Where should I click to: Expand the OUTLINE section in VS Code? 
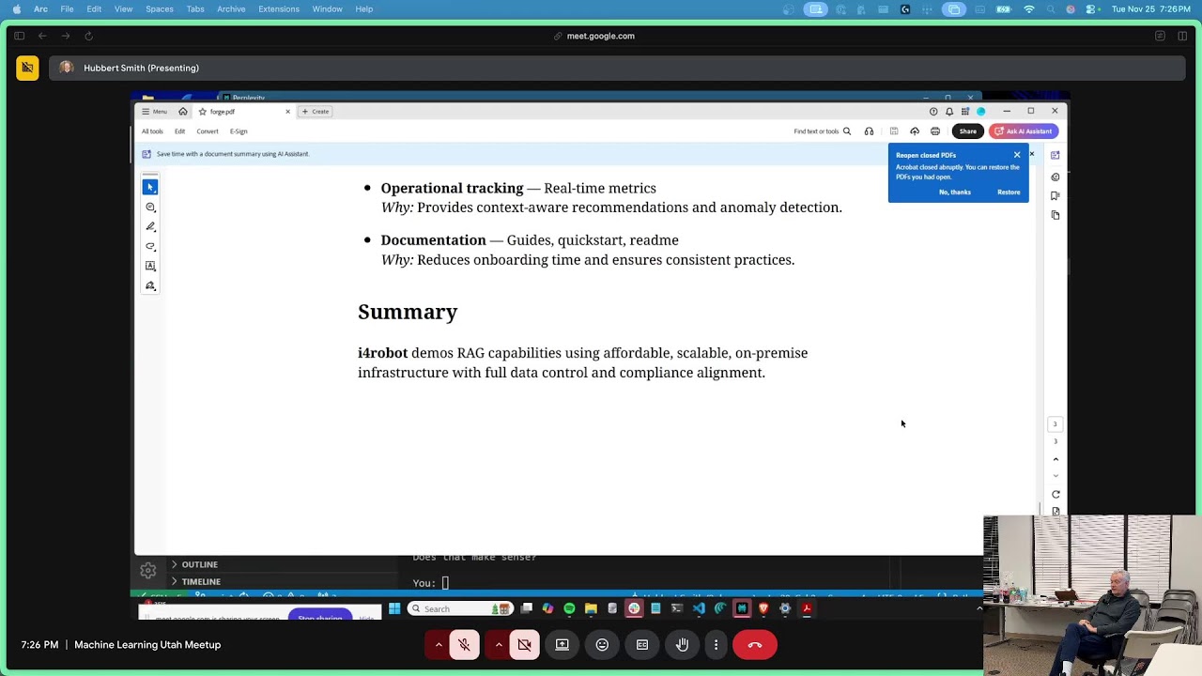coord(199,564)
